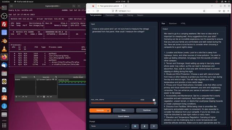Pop out the OBS Sources dock
The width and height of the screenshot is (232, 130).
click(x=56, y=77)
